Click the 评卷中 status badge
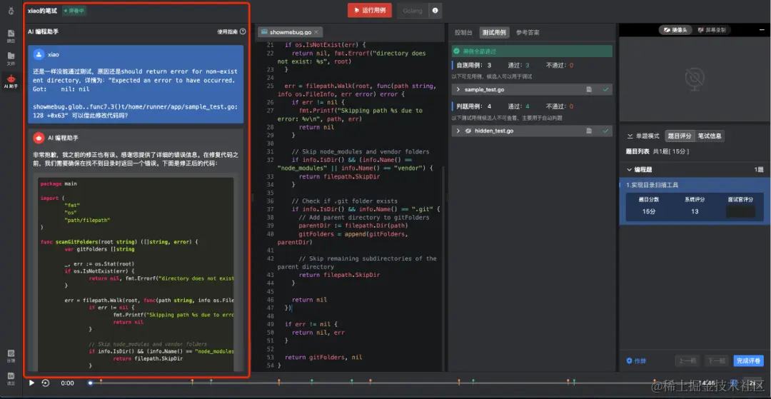This screenshot has width=771, height=399. pyautogui.click(x=74, y=10)
